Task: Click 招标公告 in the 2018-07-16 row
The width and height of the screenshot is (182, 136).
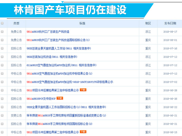Action: click(16, 49)
